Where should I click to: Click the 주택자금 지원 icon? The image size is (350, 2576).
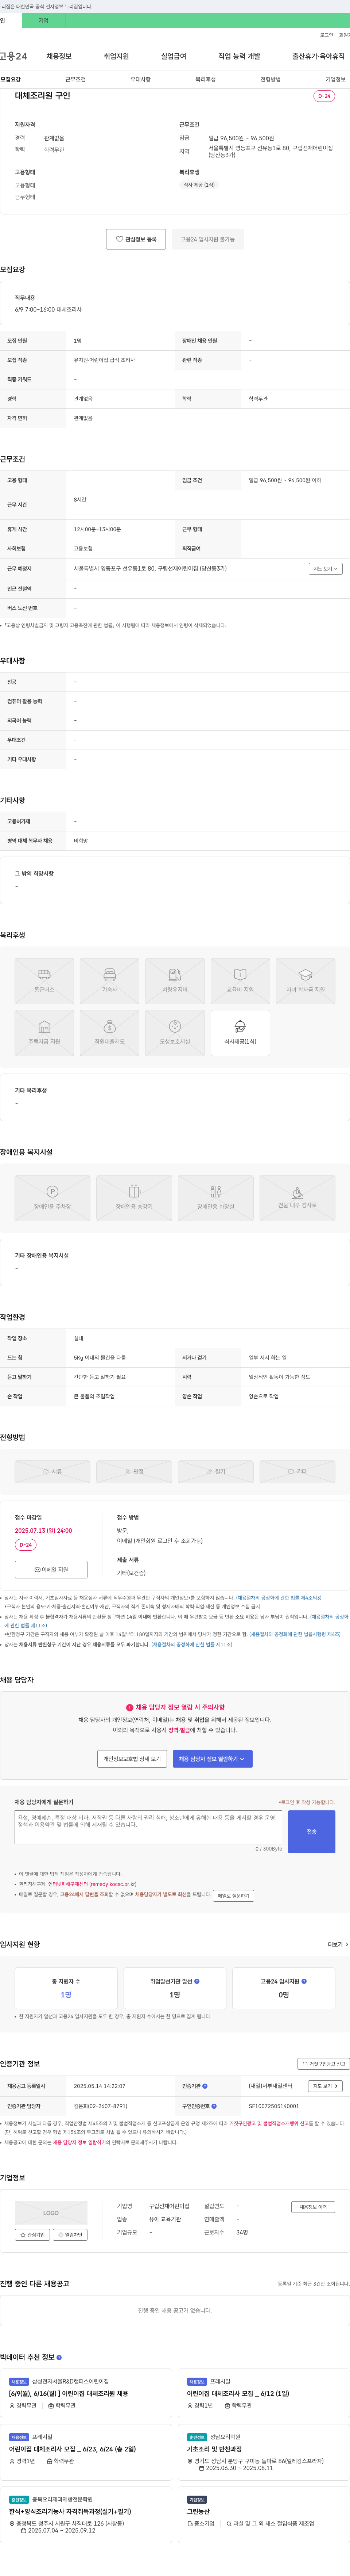click(x=44, y=1033)
